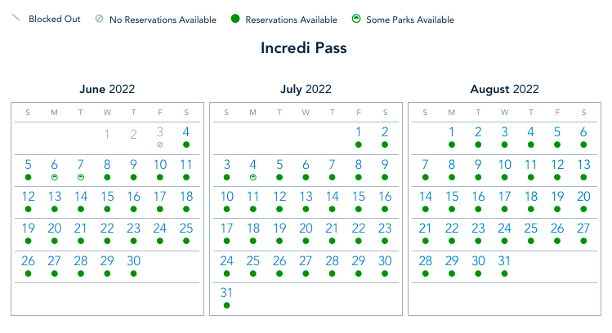Click the Incredi Pass title
Viewport: 612px width, 333px height.
tap(304, 47)
